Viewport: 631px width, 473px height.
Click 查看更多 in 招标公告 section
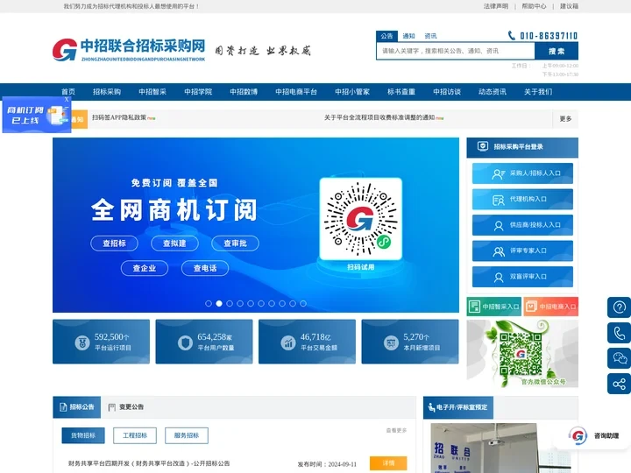tap(396, 430)
